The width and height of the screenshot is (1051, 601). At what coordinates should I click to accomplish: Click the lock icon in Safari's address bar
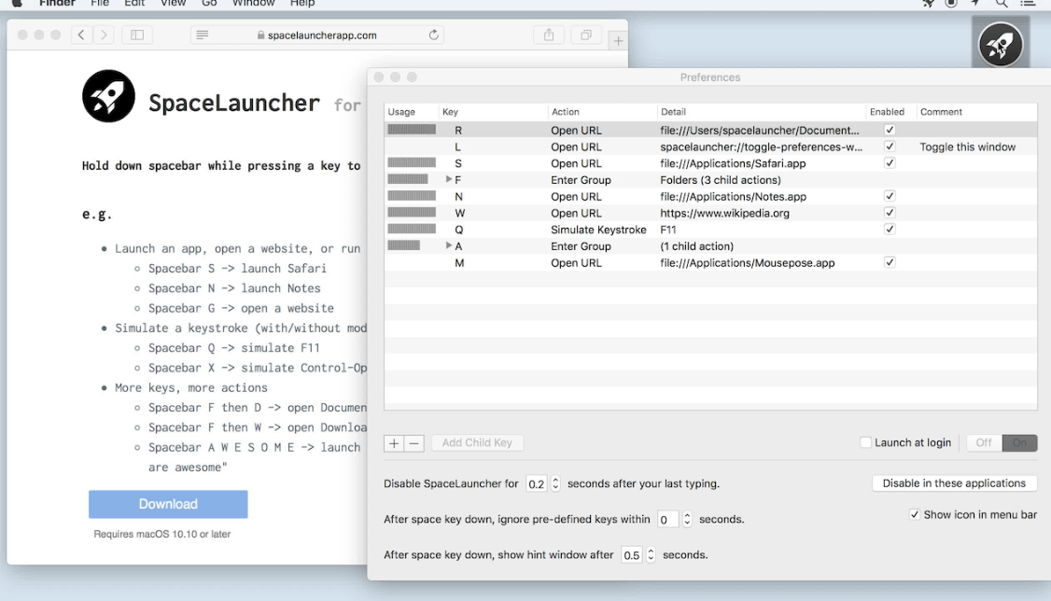coord(260,35)
